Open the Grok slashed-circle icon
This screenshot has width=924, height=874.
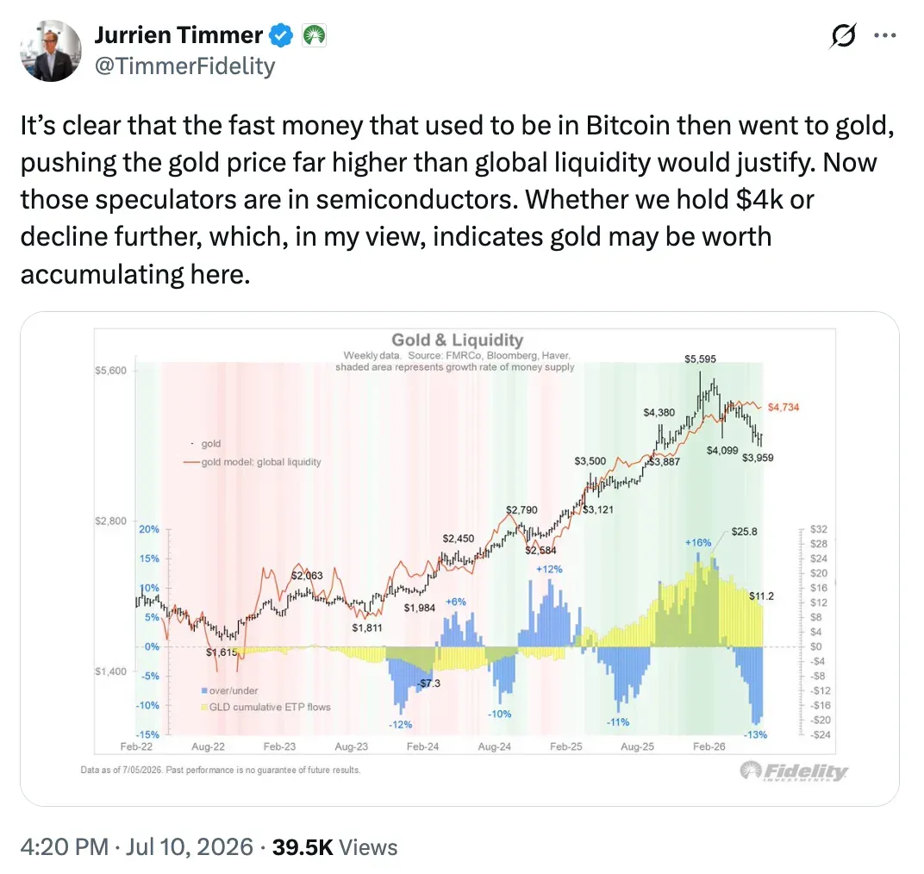843,36
